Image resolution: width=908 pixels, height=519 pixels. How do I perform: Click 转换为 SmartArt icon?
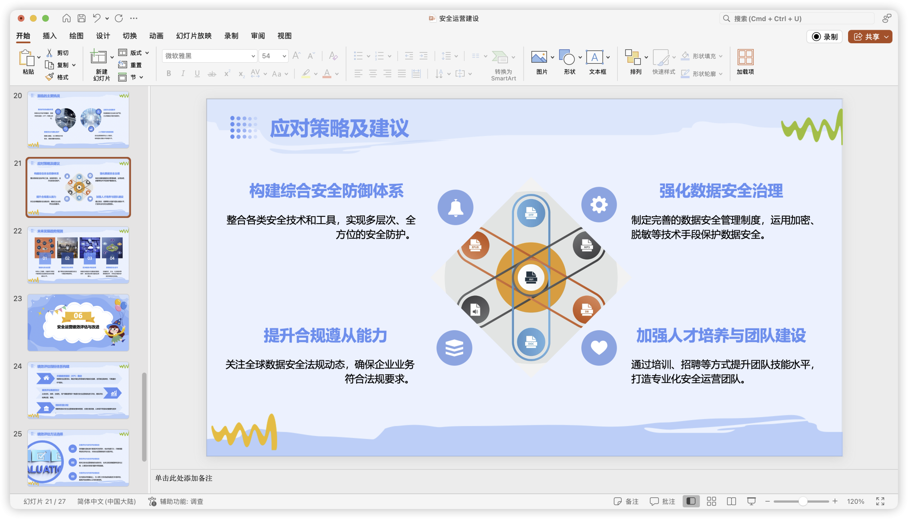click(500, 57)
